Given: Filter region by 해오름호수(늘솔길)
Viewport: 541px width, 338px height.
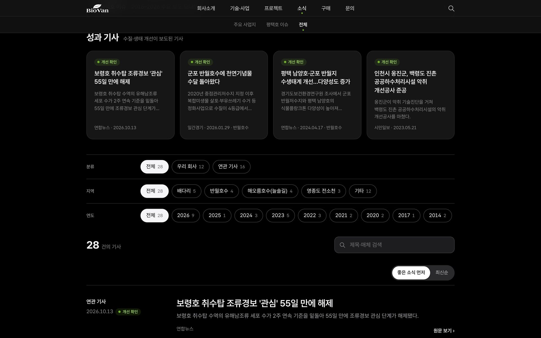Looking at the screenshot, I should pos(270,191).
